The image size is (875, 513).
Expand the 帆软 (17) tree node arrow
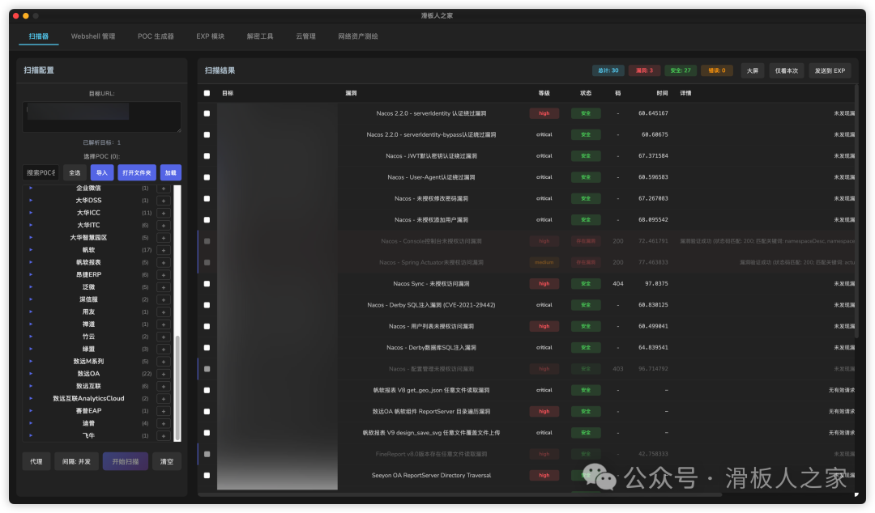[x=31, y=250]
